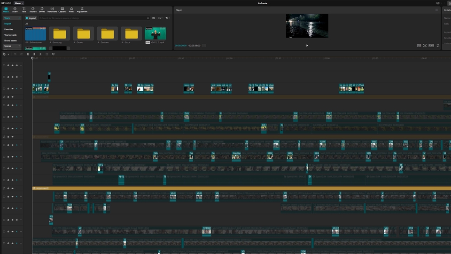Toggle visibility eye on the topmost track
The image size is (451, 254).
coord(12,65)
